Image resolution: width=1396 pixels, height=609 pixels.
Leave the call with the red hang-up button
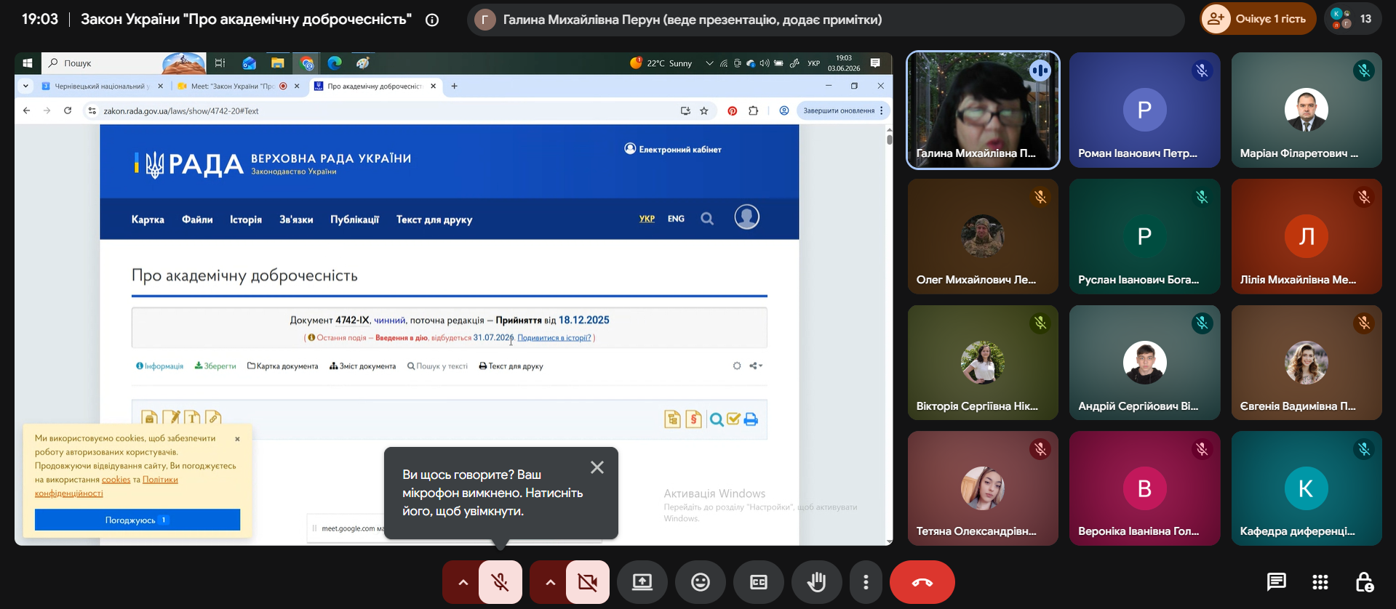(x=922, y=582)
